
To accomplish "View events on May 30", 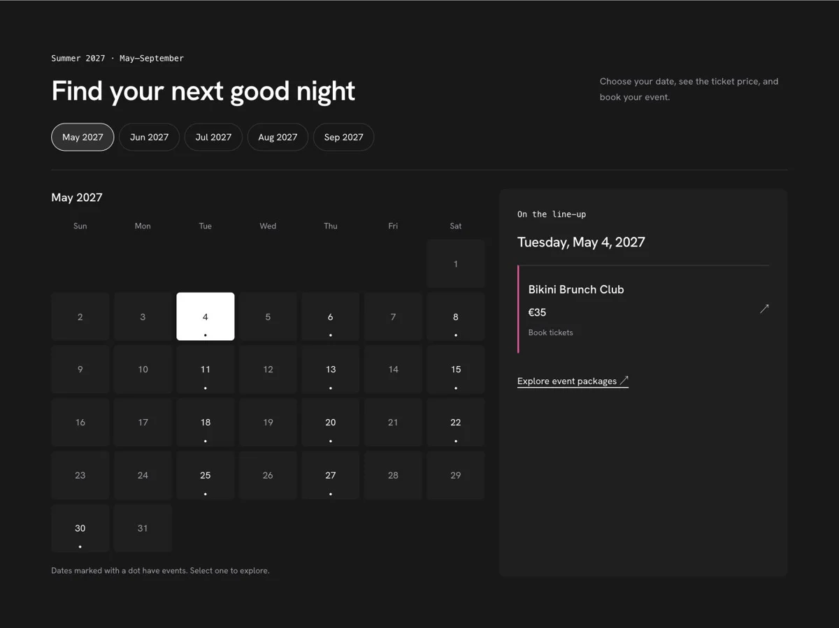I will [80, 529].
